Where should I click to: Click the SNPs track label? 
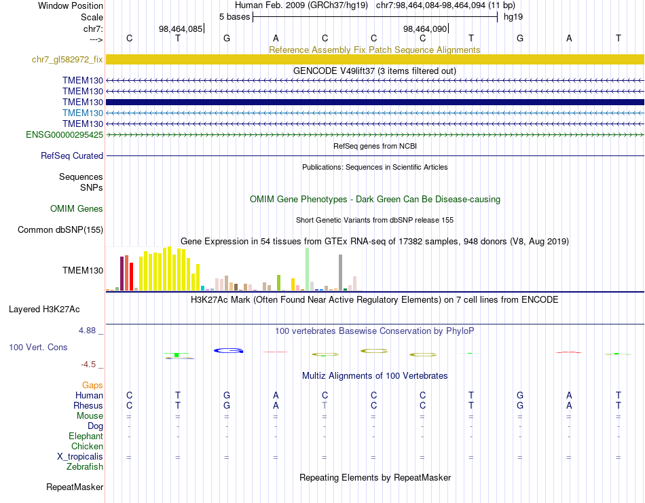(92, 187)
